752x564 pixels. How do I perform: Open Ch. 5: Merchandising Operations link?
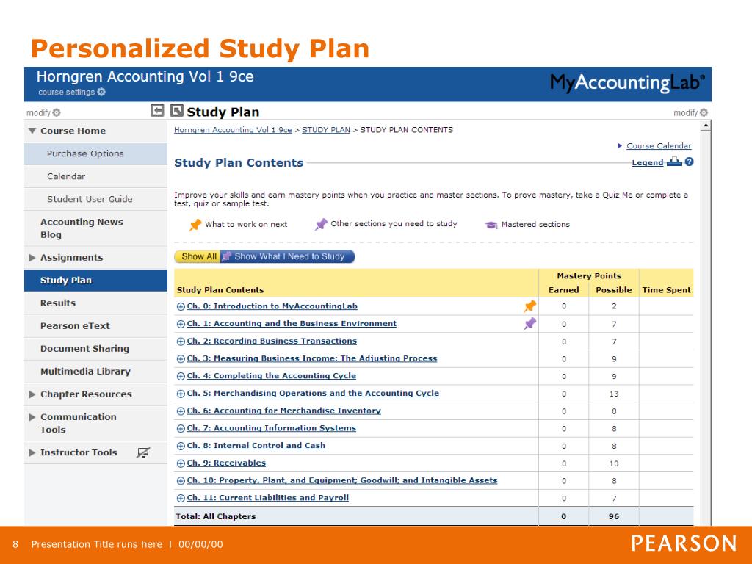[x=313, y=394]
